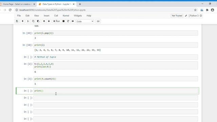This screenshot has height=122, width=217.
Task: Open the browser extensions puzzle icon
Action: click(x=207, y=10)
